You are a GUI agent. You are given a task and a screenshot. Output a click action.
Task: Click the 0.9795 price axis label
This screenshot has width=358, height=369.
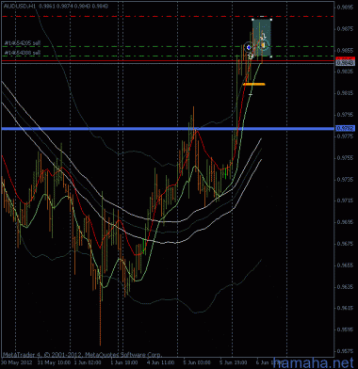click(344, 115)
